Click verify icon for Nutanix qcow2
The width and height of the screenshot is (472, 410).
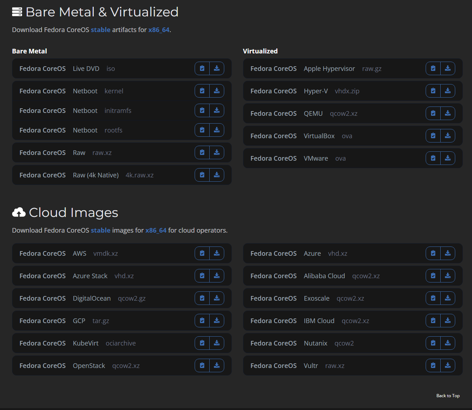(433, 343)
